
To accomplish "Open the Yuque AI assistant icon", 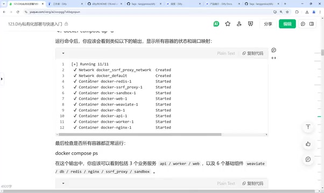I will pyautogui.click(x=216, y=24).
